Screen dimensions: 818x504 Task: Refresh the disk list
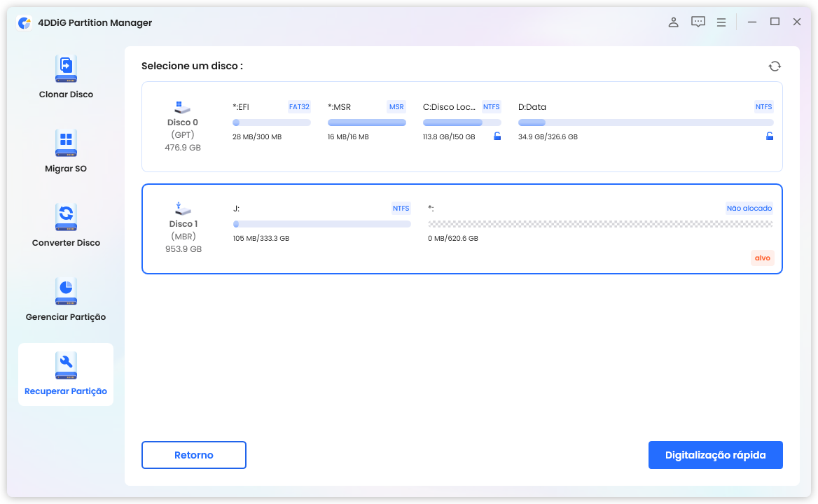(775, 66)
